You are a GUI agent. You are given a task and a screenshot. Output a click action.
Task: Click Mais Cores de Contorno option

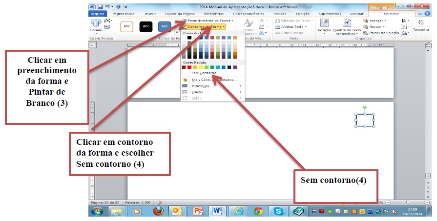click(214, 80)
